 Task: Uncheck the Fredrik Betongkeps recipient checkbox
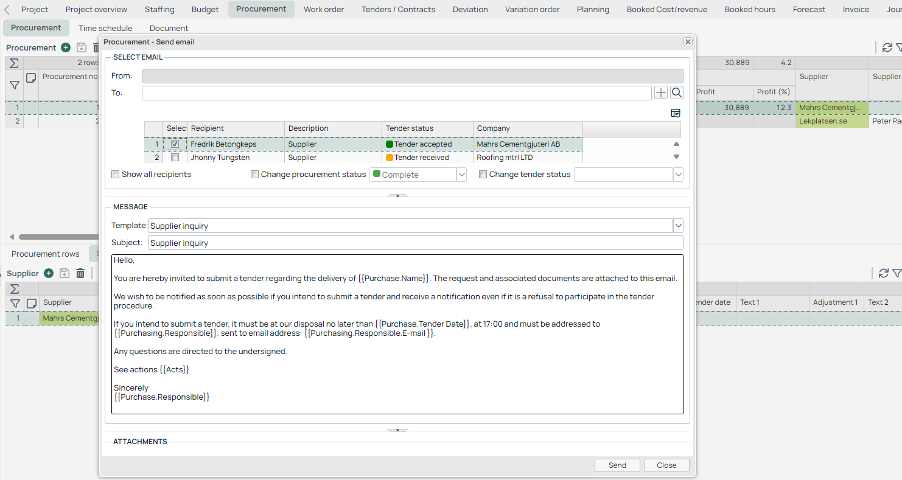pos(175,144)
